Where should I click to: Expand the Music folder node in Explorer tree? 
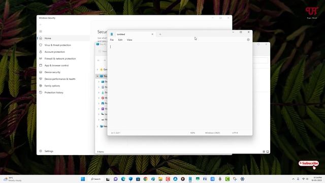click(x=99, y=98)
